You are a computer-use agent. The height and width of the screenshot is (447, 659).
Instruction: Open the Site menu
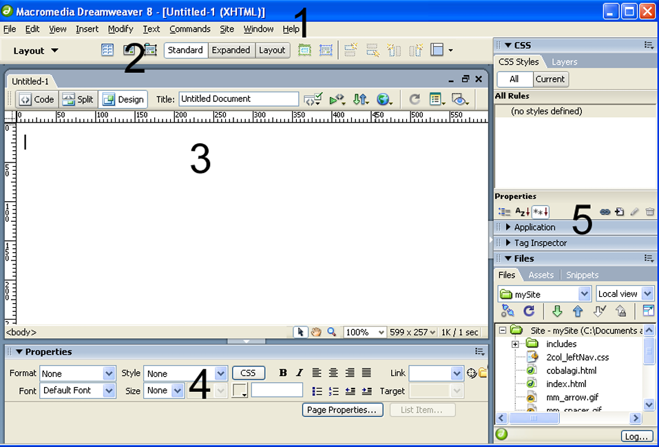point(227,29)
